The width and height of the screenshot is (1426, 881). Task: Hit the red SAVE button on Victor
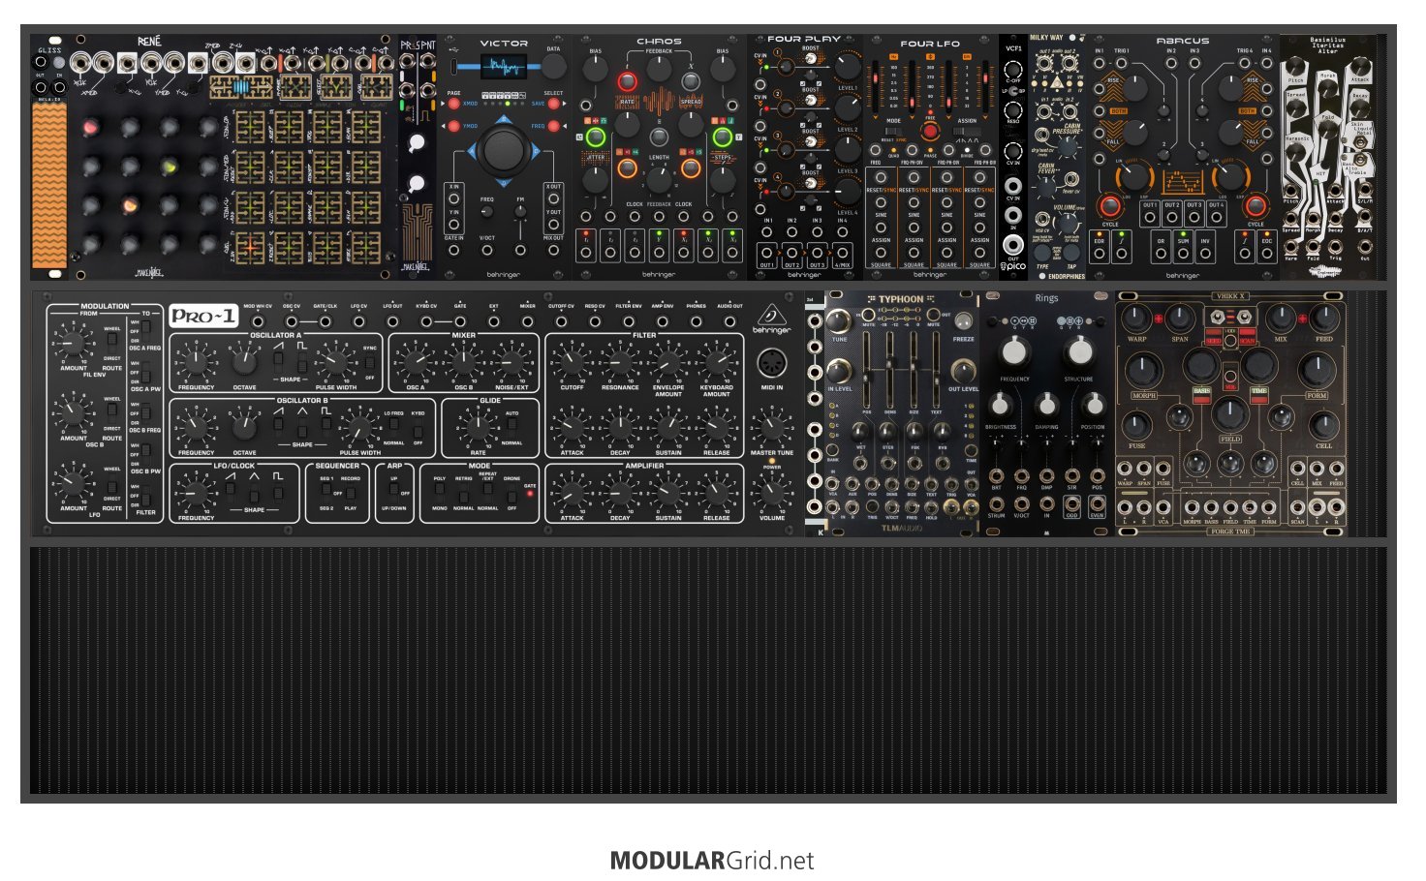554,104
